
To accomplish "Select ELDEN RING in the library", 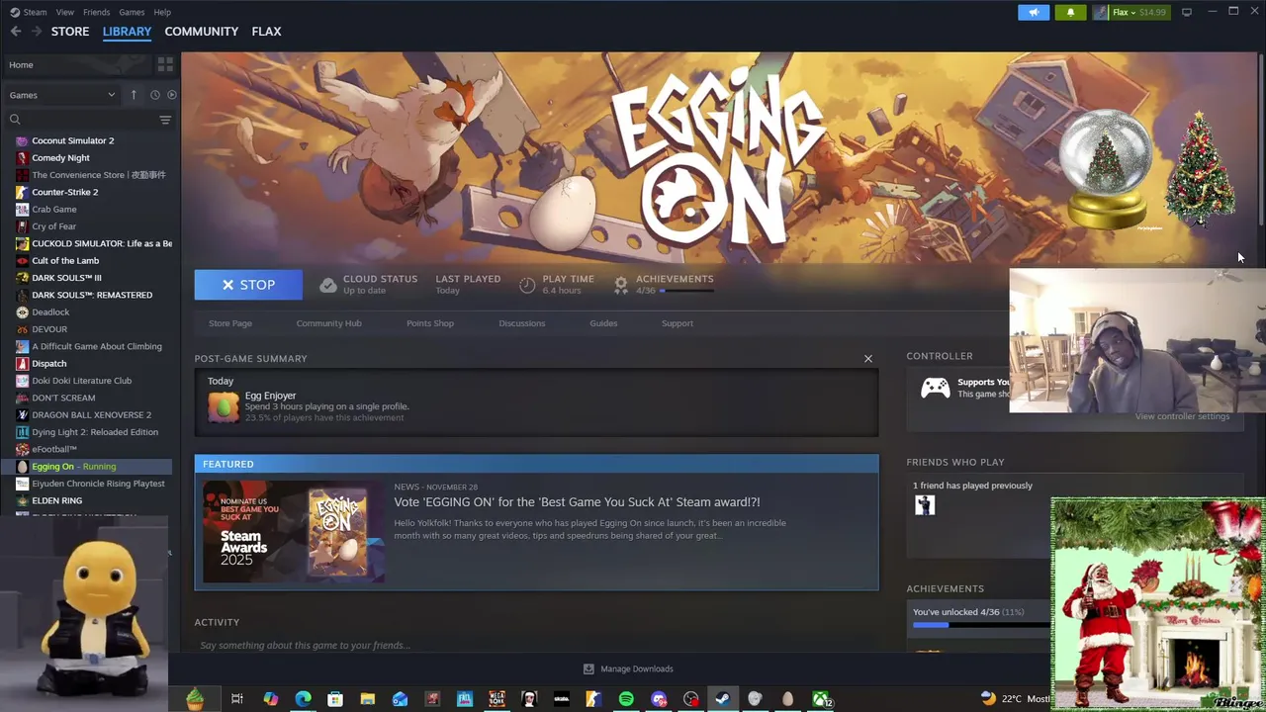I will [56, 500].
